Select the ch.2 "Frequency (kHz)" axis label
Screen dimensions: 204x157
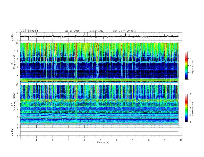[x=14, y=102]
